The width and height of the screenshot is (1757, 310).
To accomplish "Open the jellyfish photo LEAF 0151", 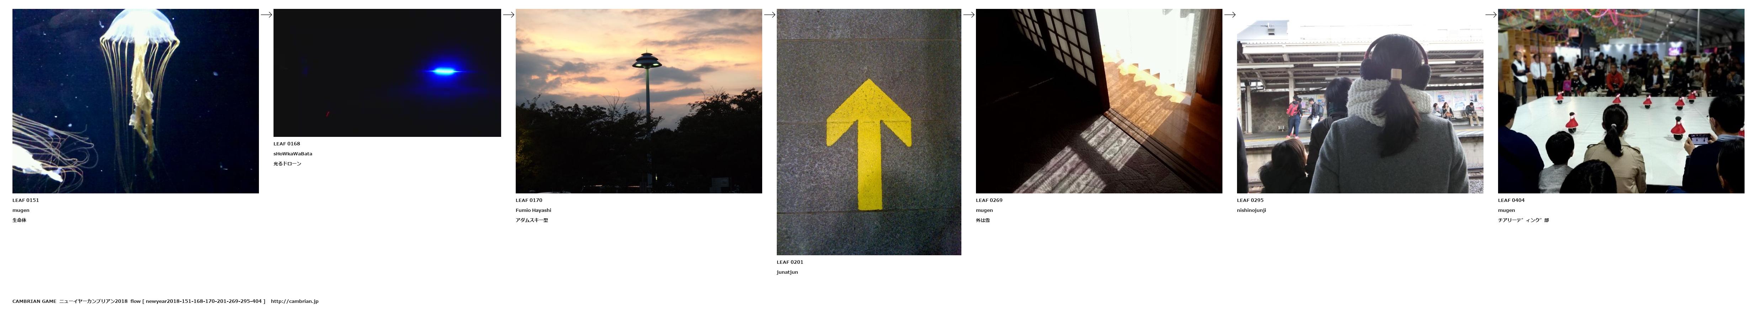I will coord(136,101).
